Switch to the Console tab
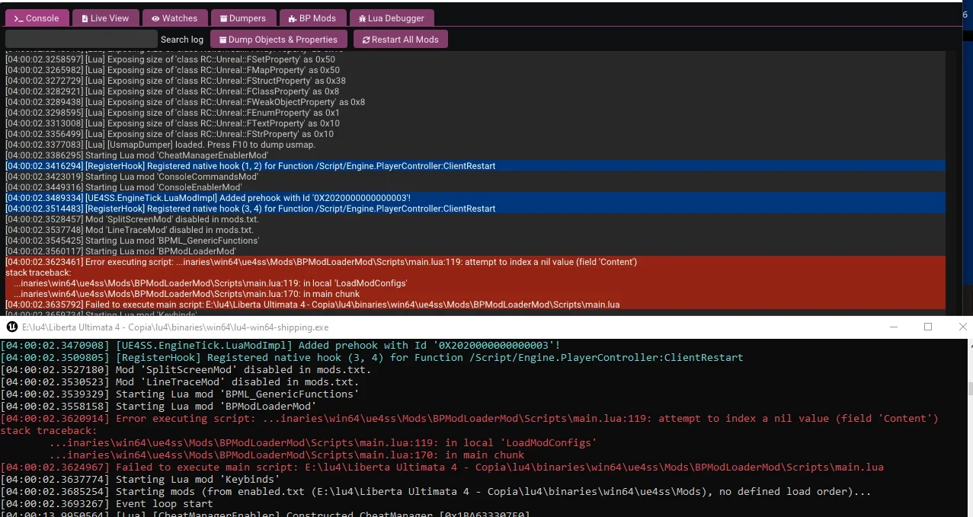973x517 pixels. (37, 18)
